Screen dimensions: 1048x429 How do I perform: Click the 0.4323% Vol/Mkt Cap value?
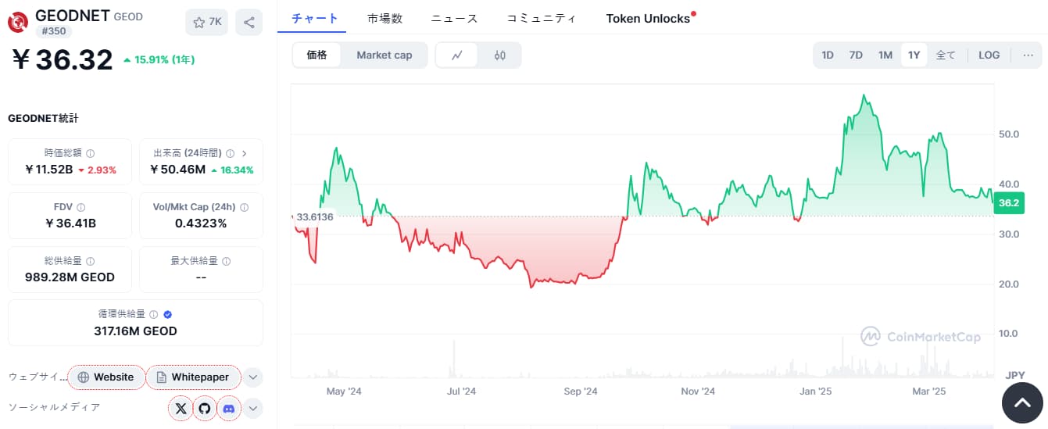pyautogui.click(x=201, y=223)
